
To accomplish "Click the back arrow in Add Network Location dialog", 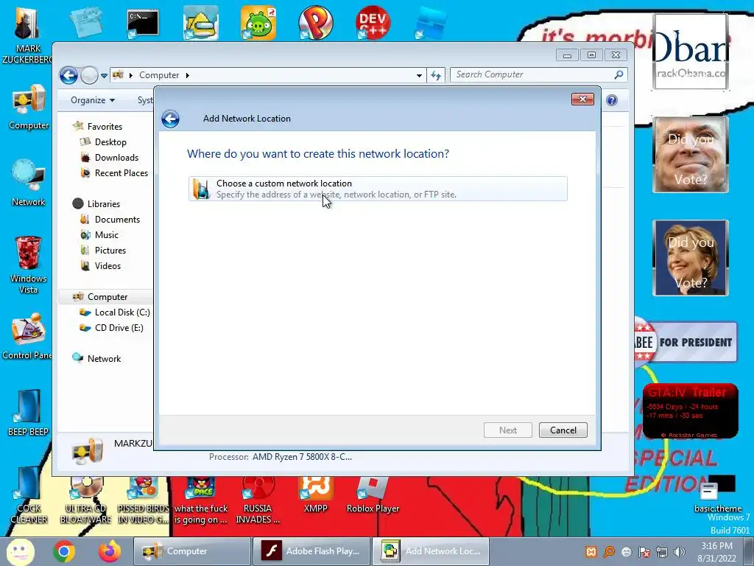I will click(x=170, y=119).
